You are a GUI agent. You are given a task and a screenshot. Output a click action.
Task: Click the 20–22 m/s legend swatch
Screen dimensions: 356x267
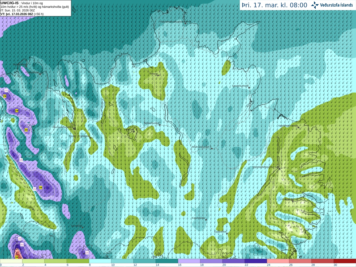234,261
